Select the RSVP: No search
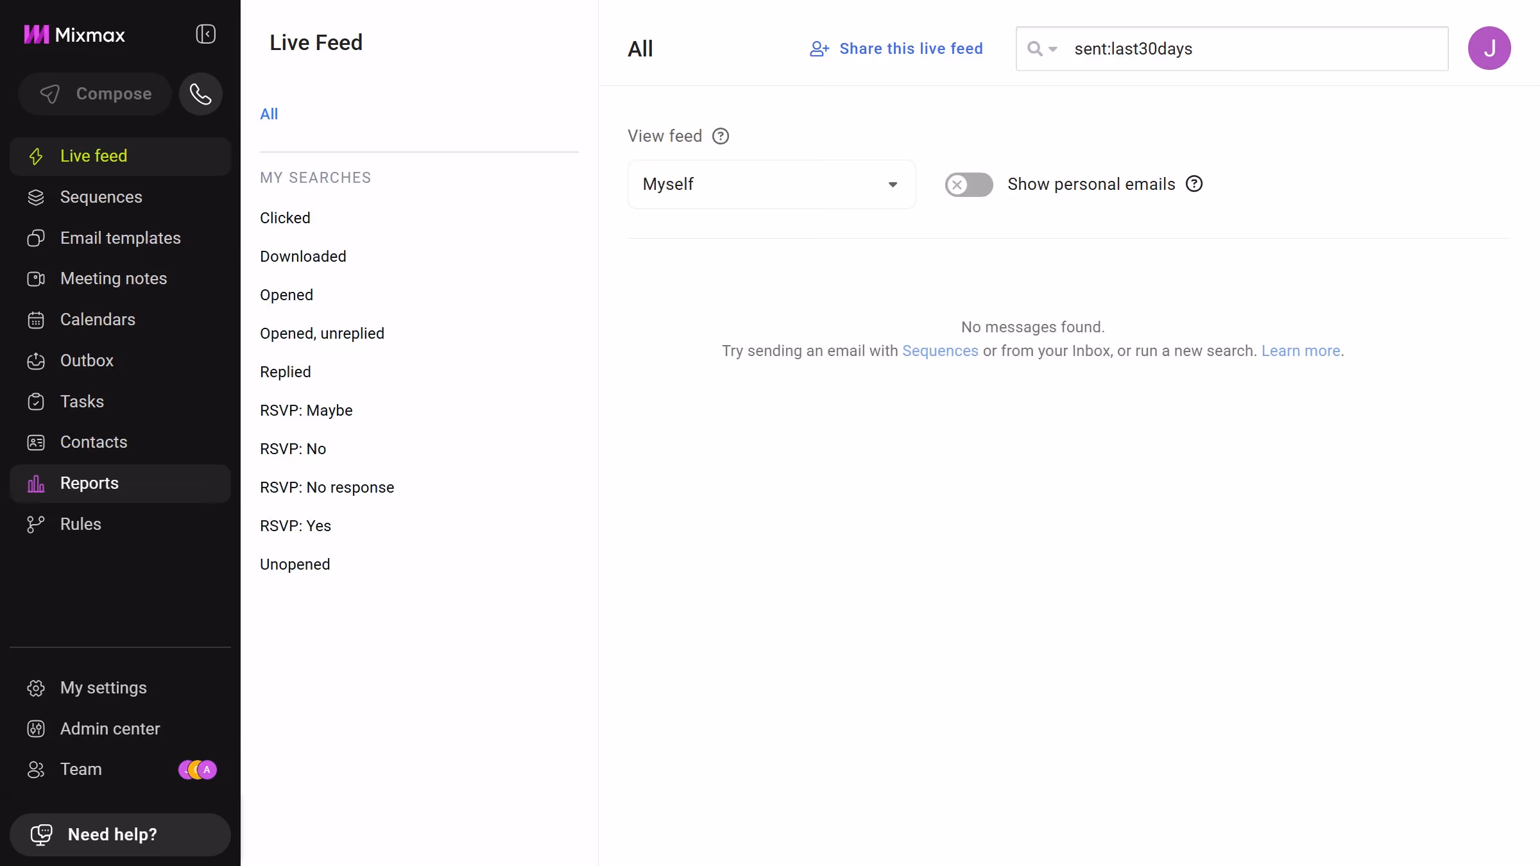Screen dimensions: 1540x866 click(293, 449)
